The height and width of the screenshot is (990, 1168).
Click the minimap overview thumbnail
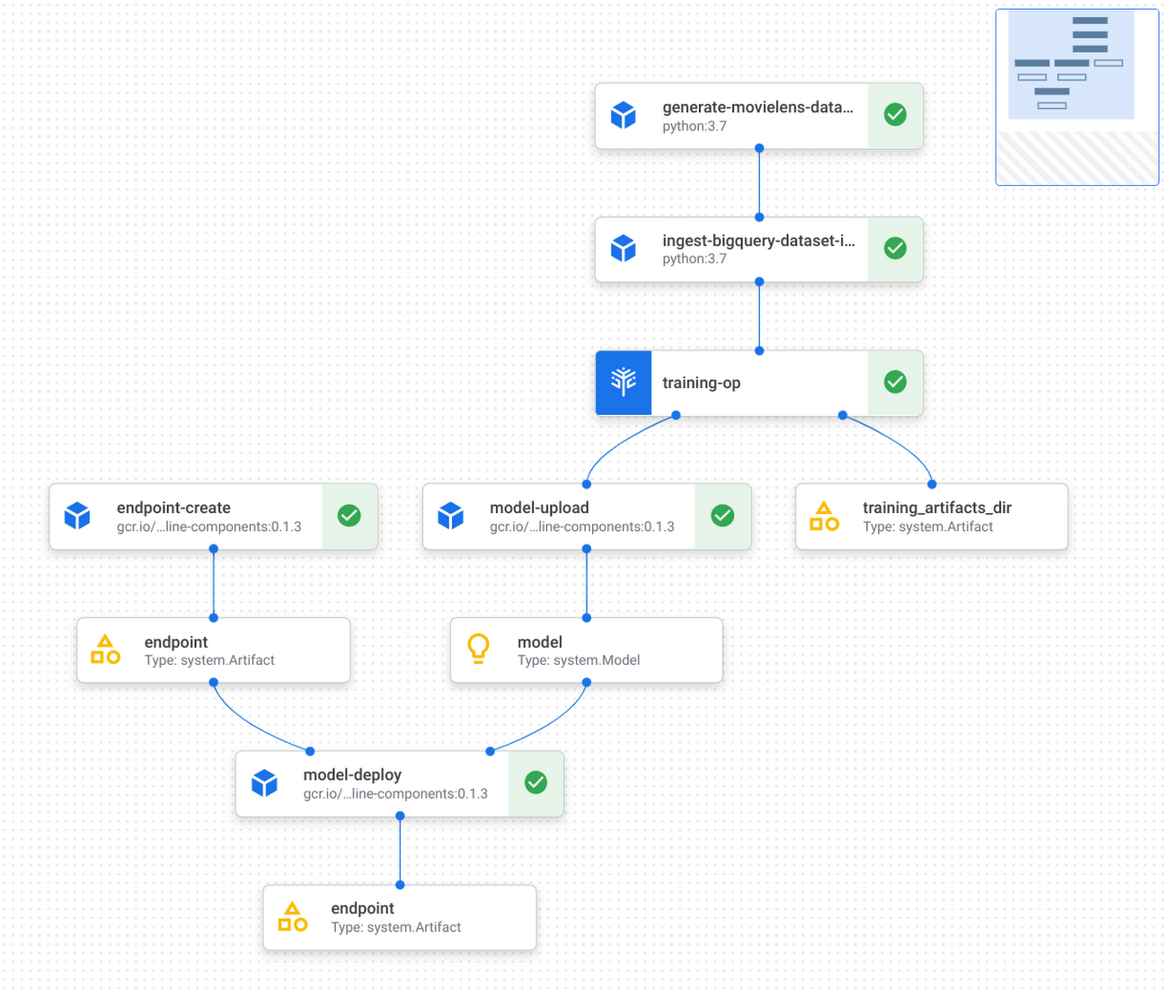[1077, 97]
